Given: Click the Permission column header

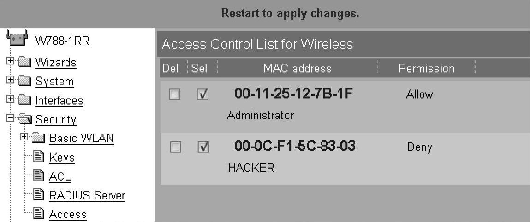Looking at the screenshot, I should 426,69.
